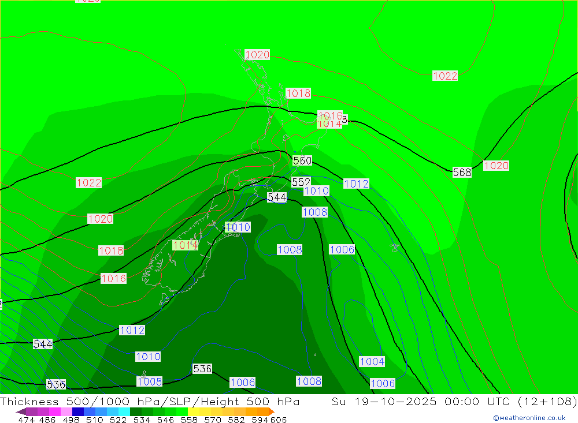Click the 536 label on bottom center contour

click(x=202, y=369)
